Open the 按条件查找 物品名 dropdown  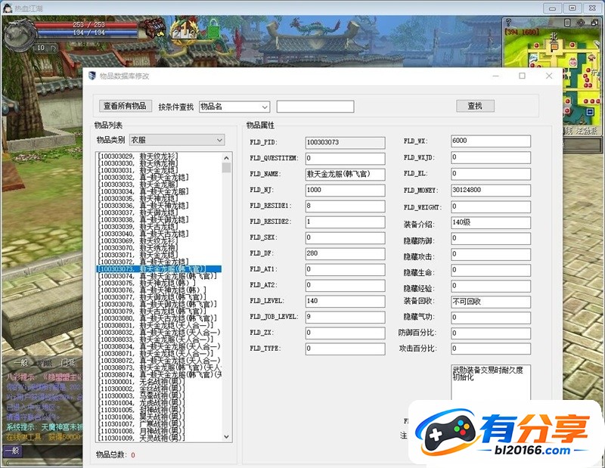234,107
